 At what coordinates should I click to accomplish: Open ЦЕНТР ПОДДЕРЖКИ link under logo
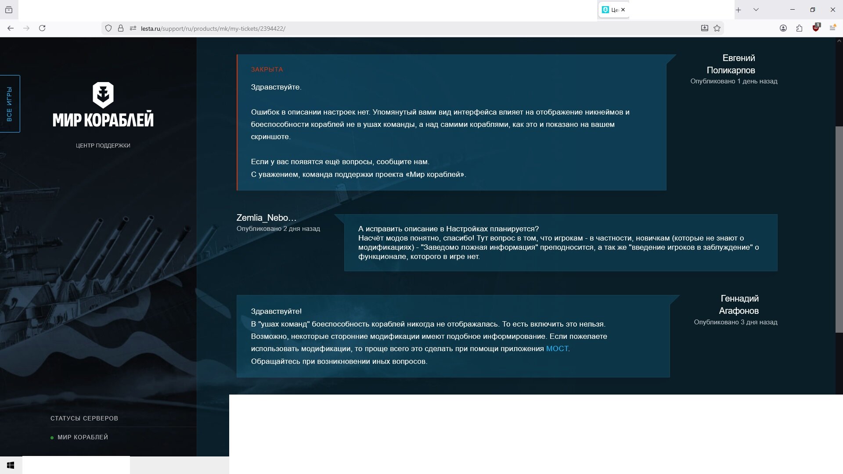[103, 145]
